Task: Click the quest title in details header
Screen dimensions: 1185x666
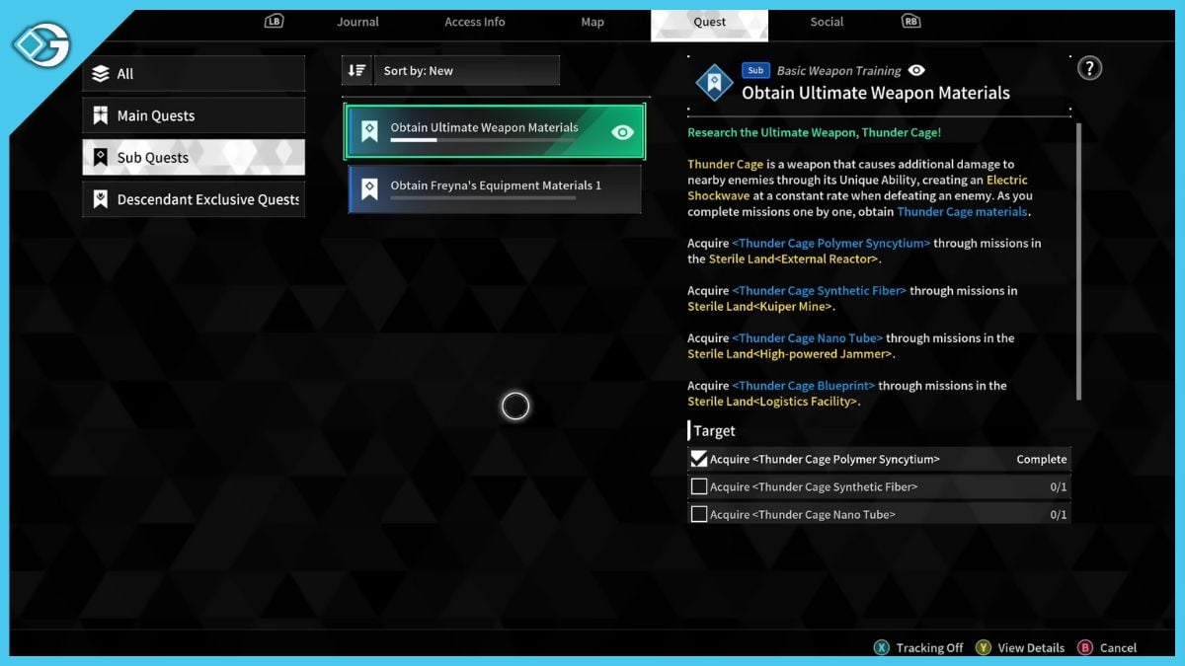Action: coord(876,93)
